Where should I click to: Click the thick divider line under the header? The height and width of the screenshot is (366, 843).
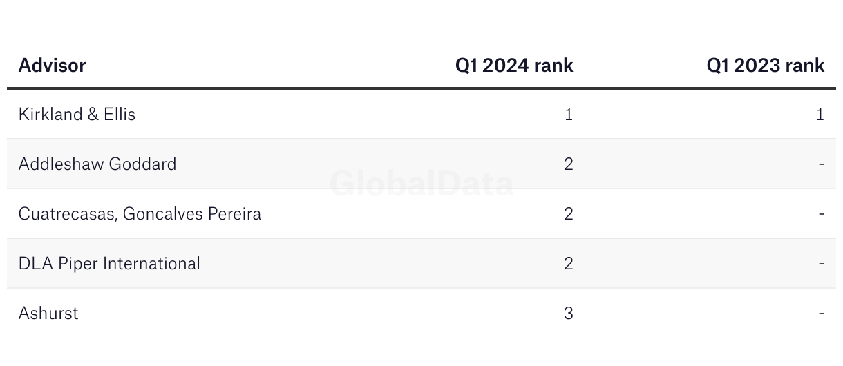pos(421,88)
